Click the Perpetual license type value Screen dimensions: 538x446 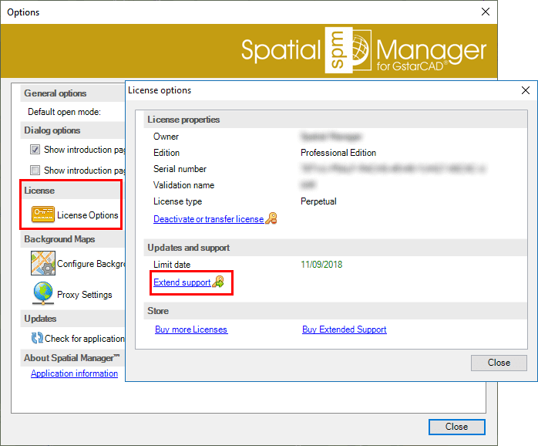[x=318, y=201]
